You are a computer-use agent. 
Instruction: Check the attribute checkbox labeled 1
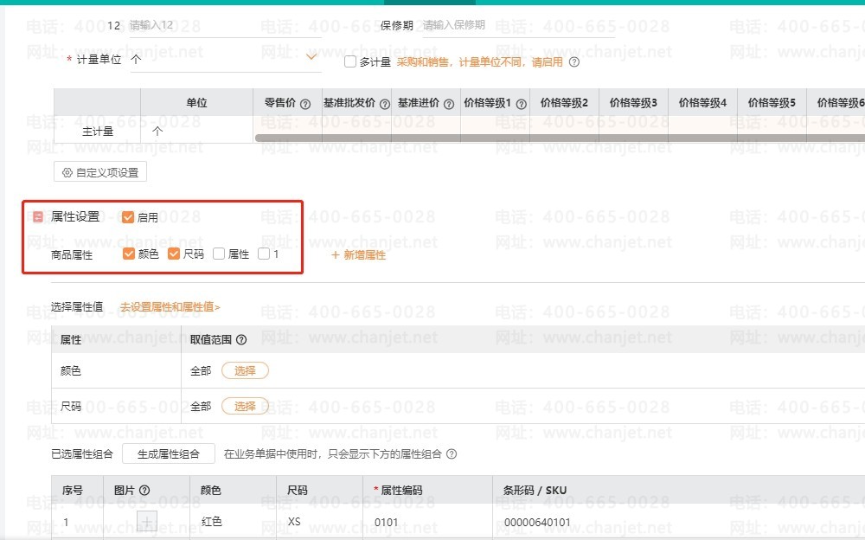click(264, 254)
